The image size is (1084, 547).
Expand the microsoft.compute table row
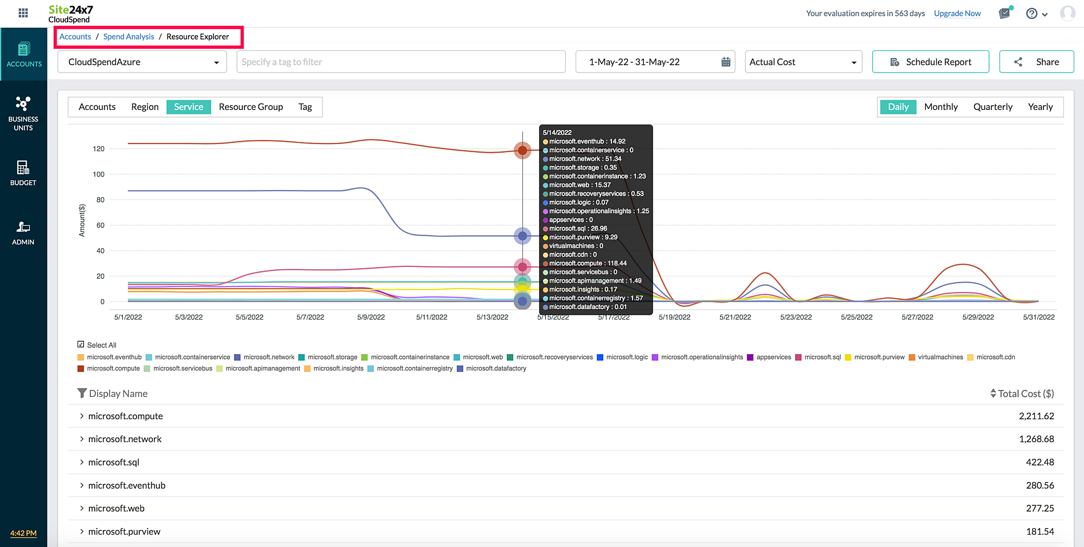(81, 416)
